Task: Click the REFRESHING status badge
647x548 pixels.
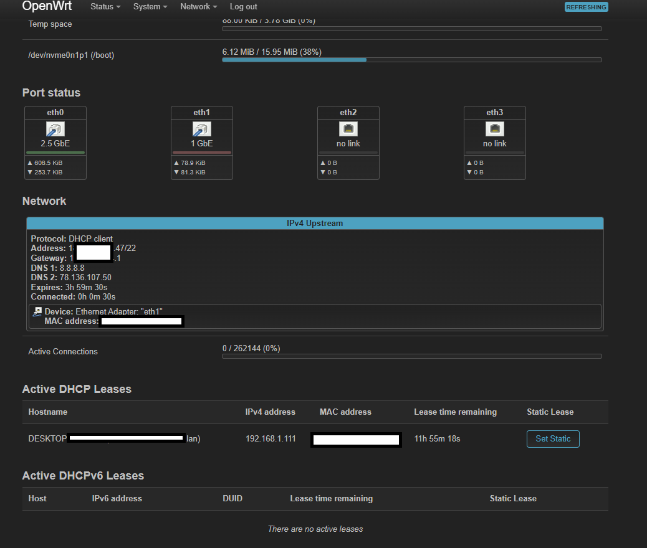Action: point(586,7)
